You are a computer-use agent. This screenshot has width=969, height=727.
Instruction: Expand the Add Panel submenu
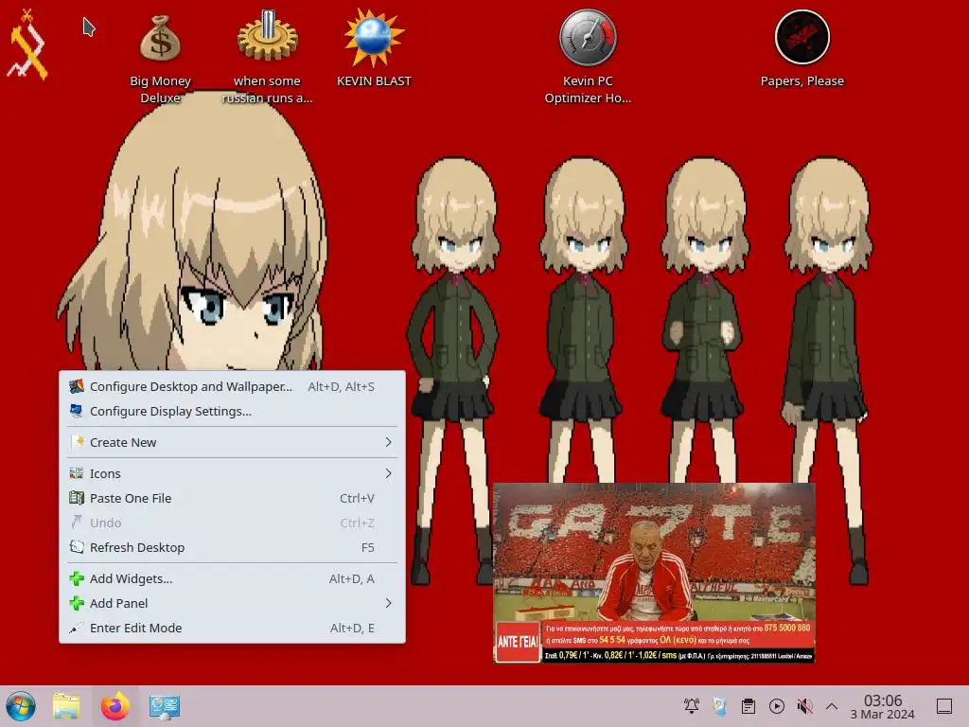click(233, 603)
